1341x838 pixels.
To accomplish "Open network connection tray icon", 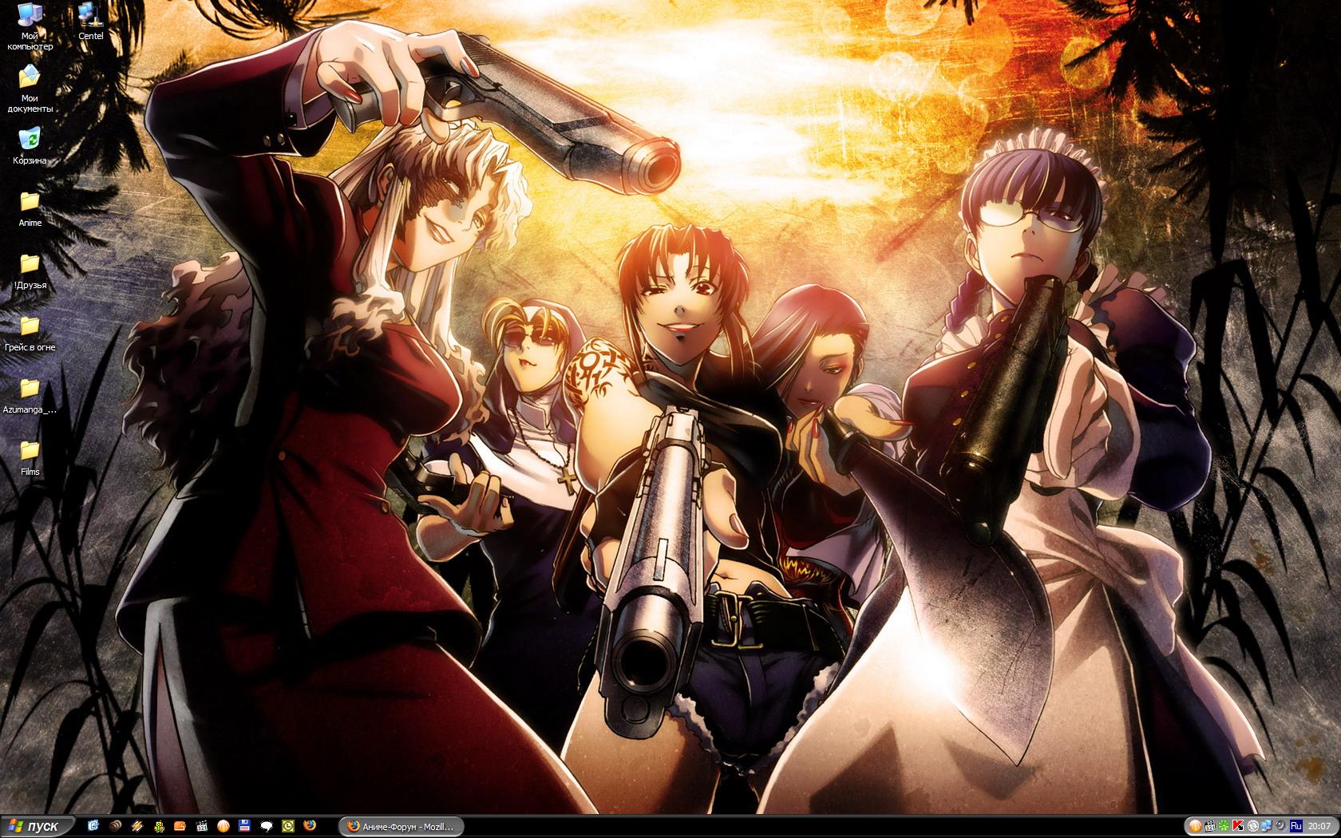I will click(x=1267, y=826).
